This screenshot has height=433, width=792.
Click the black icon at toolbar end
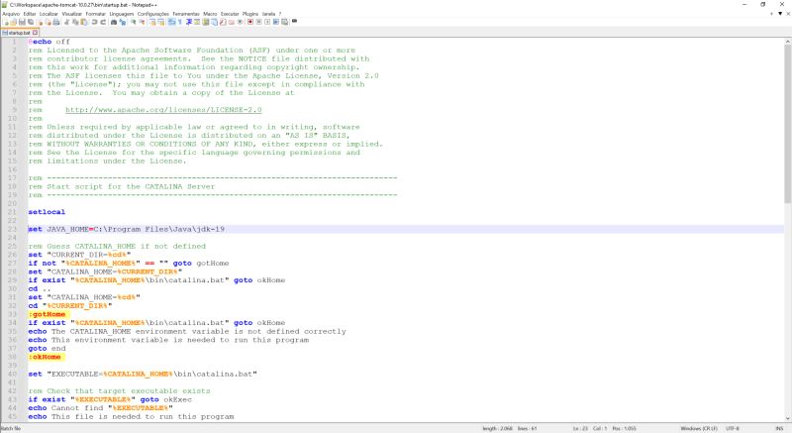coord(294,21)
